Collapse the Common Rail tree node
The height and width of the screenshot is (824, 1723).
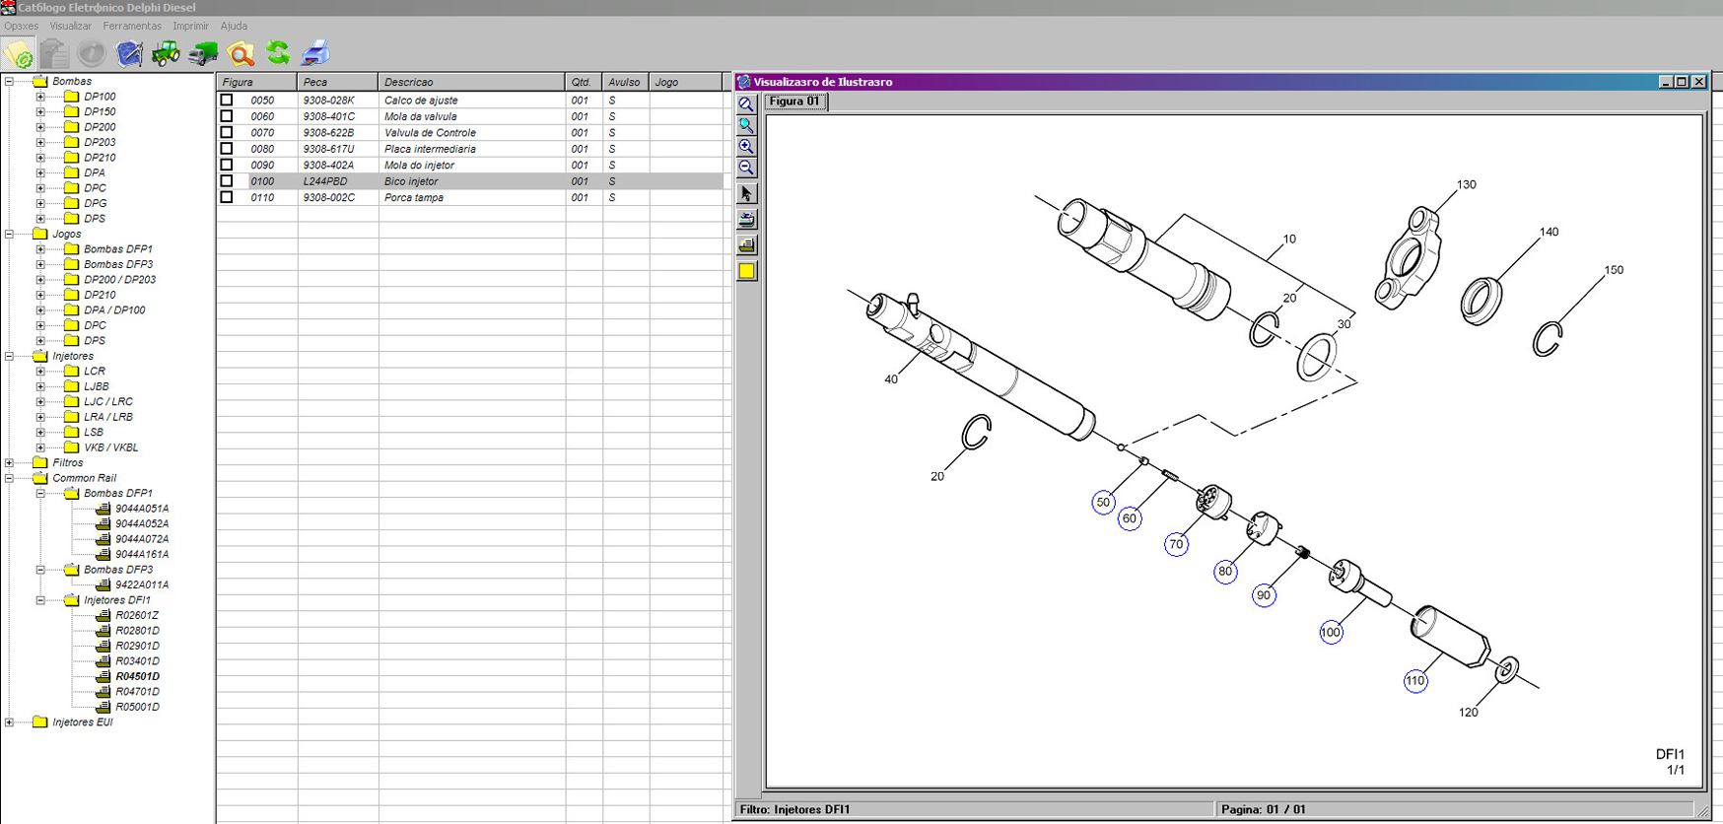10,478
